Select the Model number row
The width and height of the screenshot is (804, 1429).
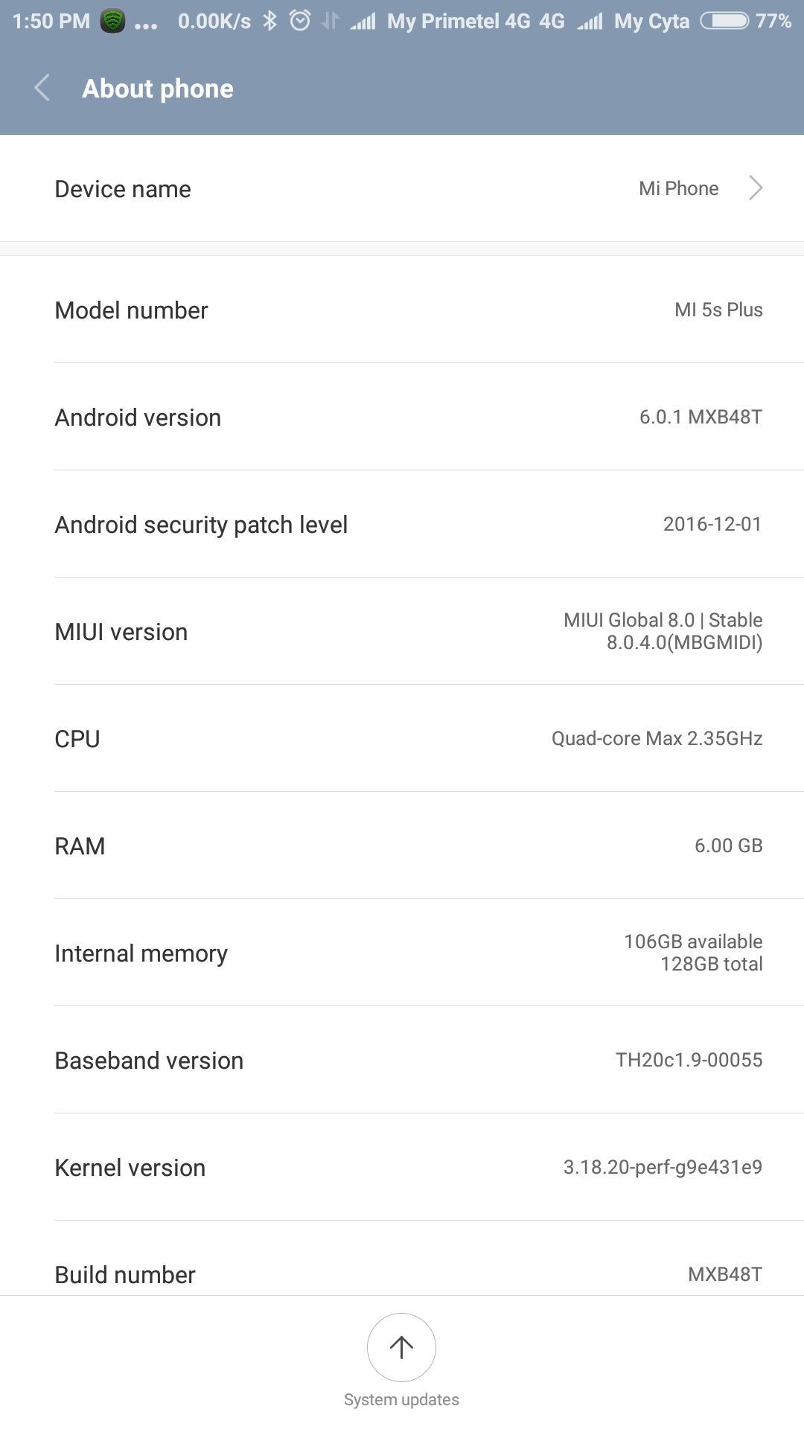pos(402,310)
